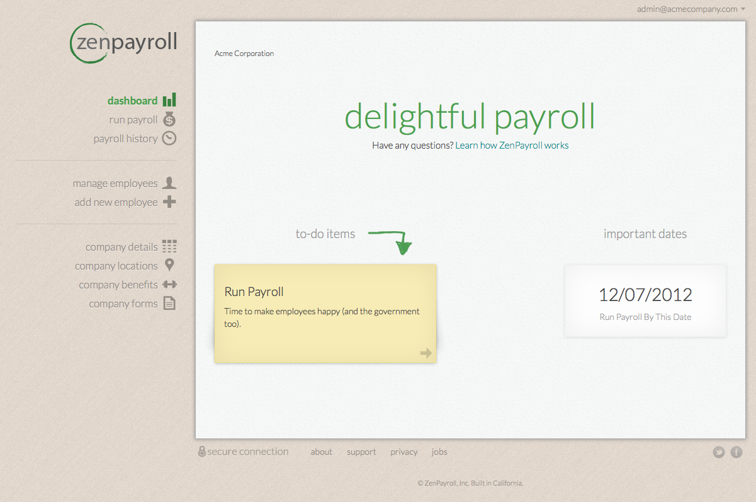This screenshot has width=756, height=502.
Task: Open the support footer link
Action: tap(361, 452)
